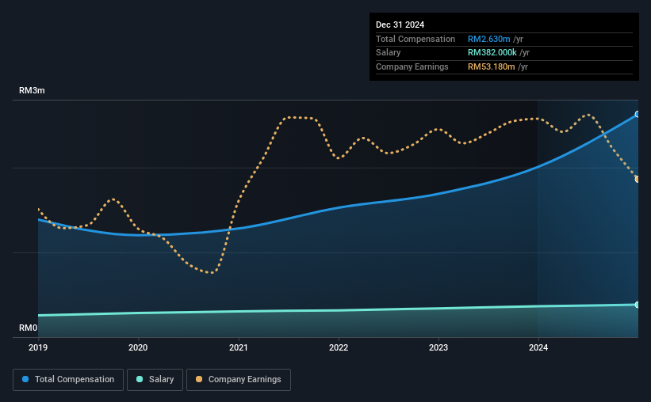Click the 2023 x-axis label
Image resolution: width=651 pixels, height=402 pixels.
438,347
